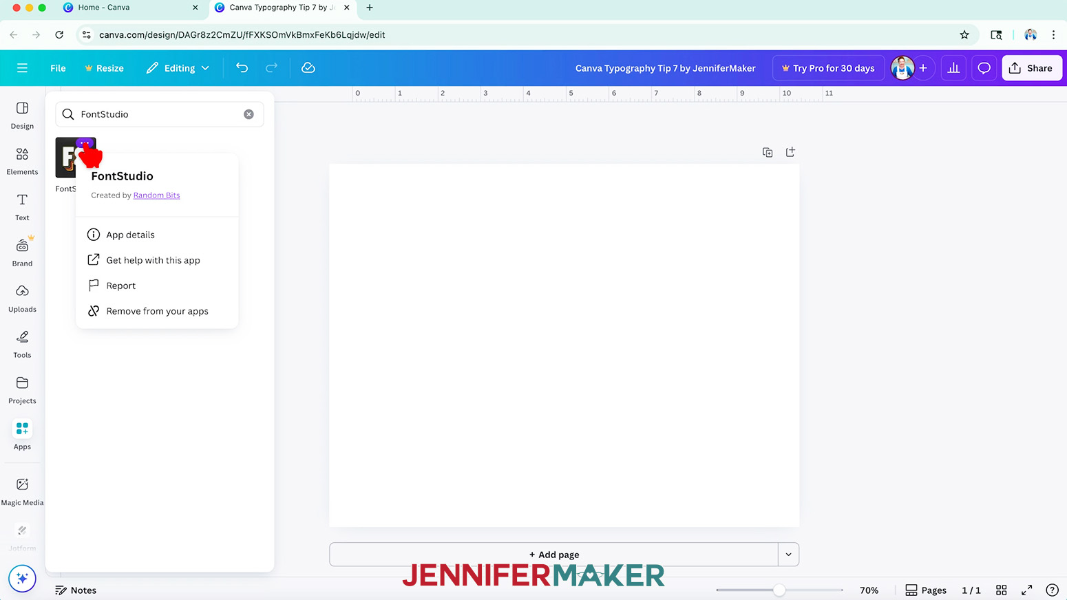Image resolution: width=1067 pixels, height=600 pixels.
Task: Clear the FontStudio search field
Action: [249, 114]
